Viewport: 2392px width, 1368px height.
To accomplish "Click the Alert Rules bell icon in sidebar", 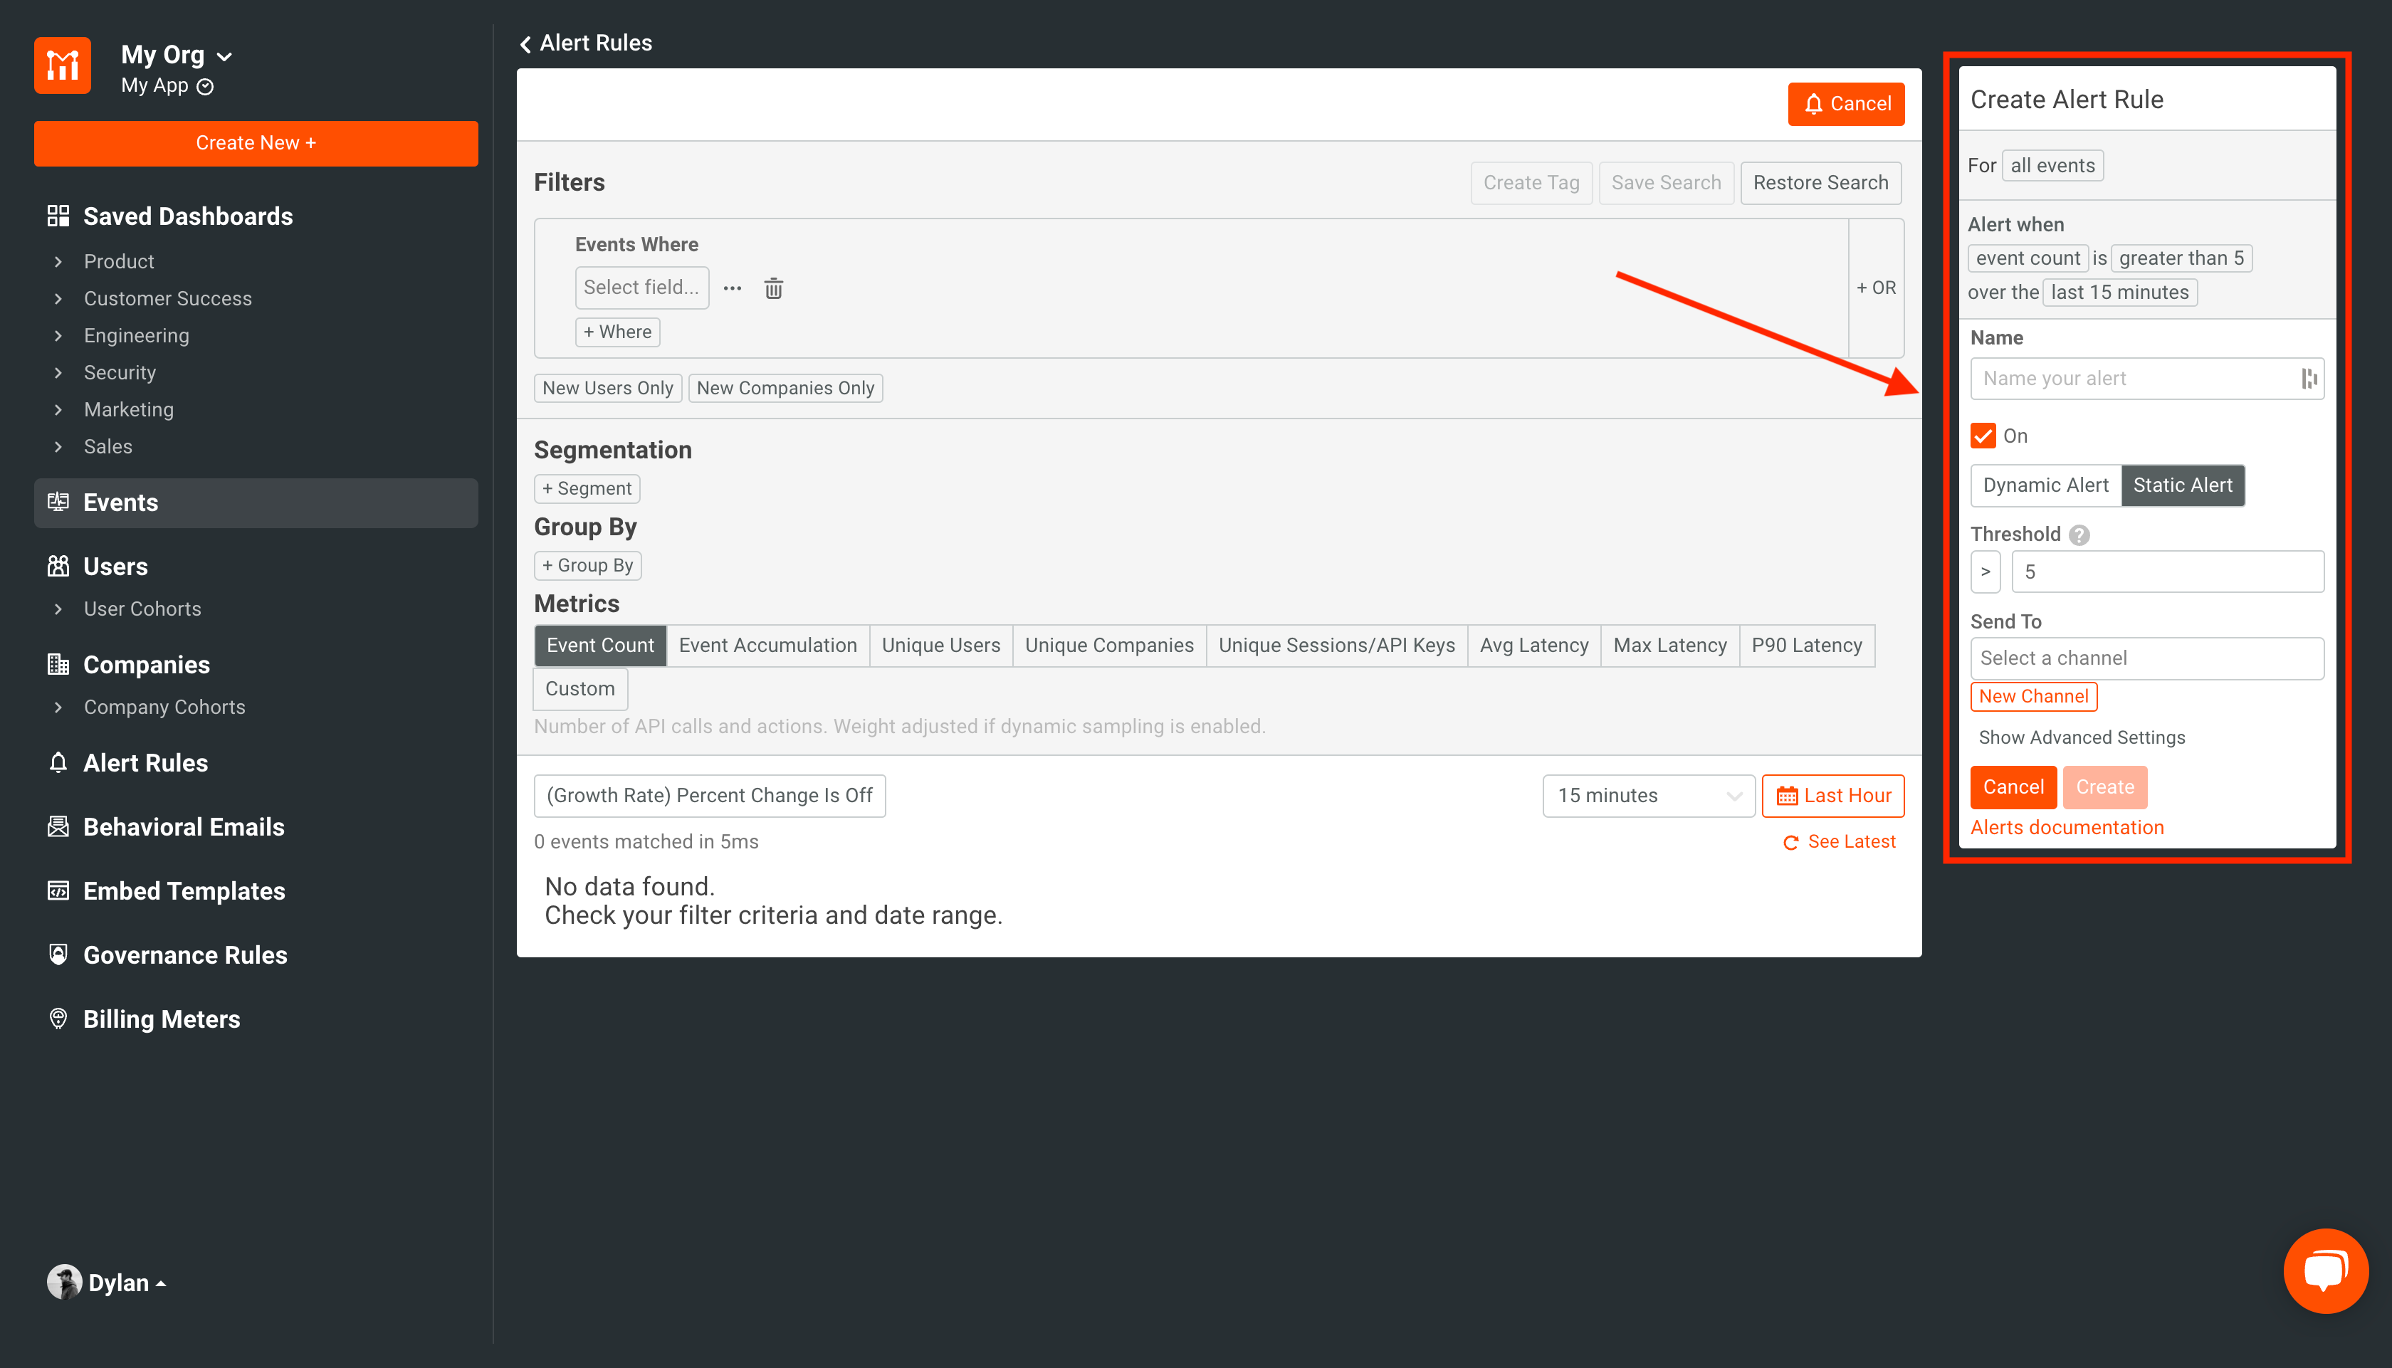I will (58, 762).
